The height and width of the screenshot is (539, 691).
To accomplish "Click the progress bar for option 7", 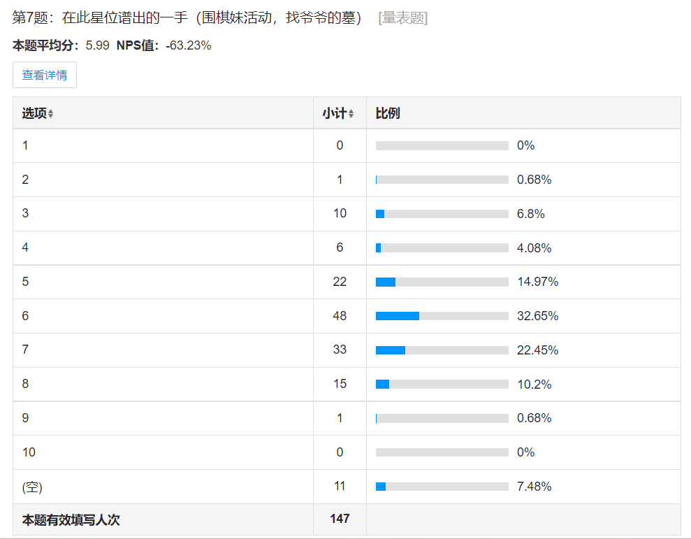I will point(442,350).
